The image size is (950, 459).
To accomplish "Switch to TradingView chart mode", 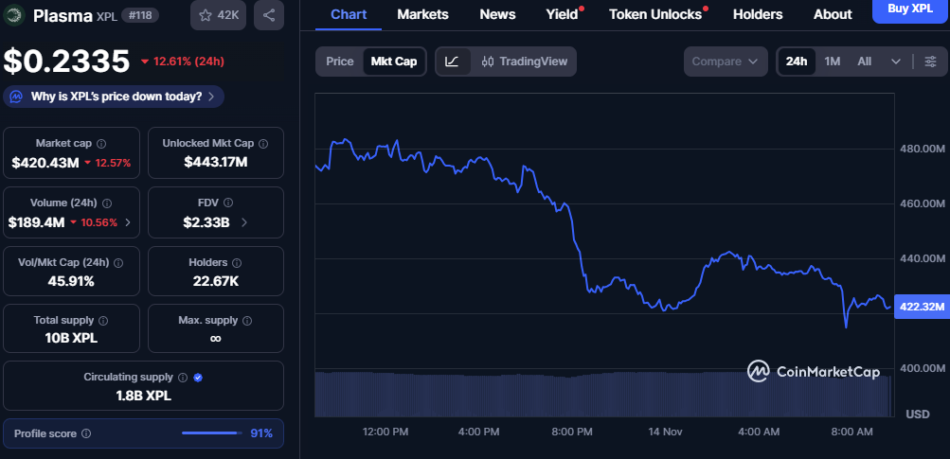I will coord(525,62).
